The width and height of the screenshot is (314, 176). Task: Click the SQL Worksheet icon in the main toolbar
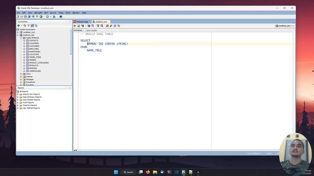tap(54, 17)
